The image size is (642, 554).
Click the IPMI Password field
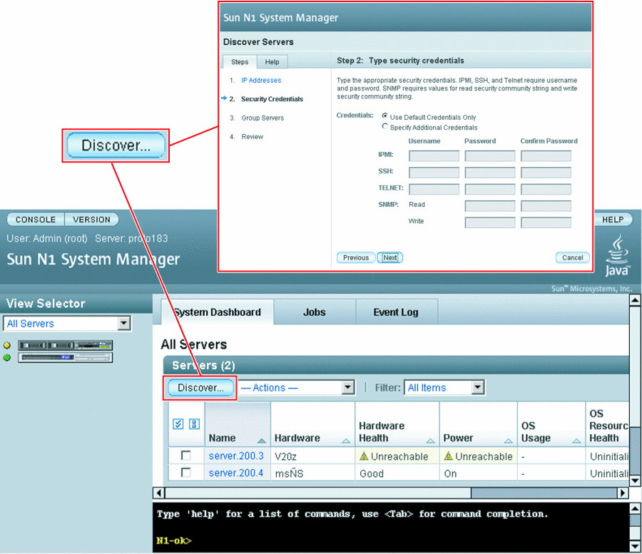coord(490,156)
